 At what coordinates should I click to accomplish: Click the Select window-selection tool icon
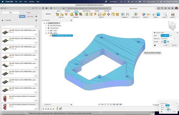(x=165, y=14)
